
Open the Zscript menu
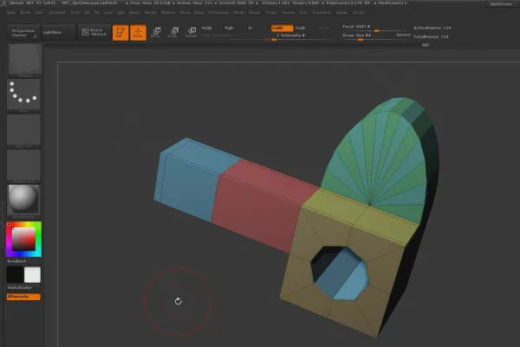(x=358, y=13)
